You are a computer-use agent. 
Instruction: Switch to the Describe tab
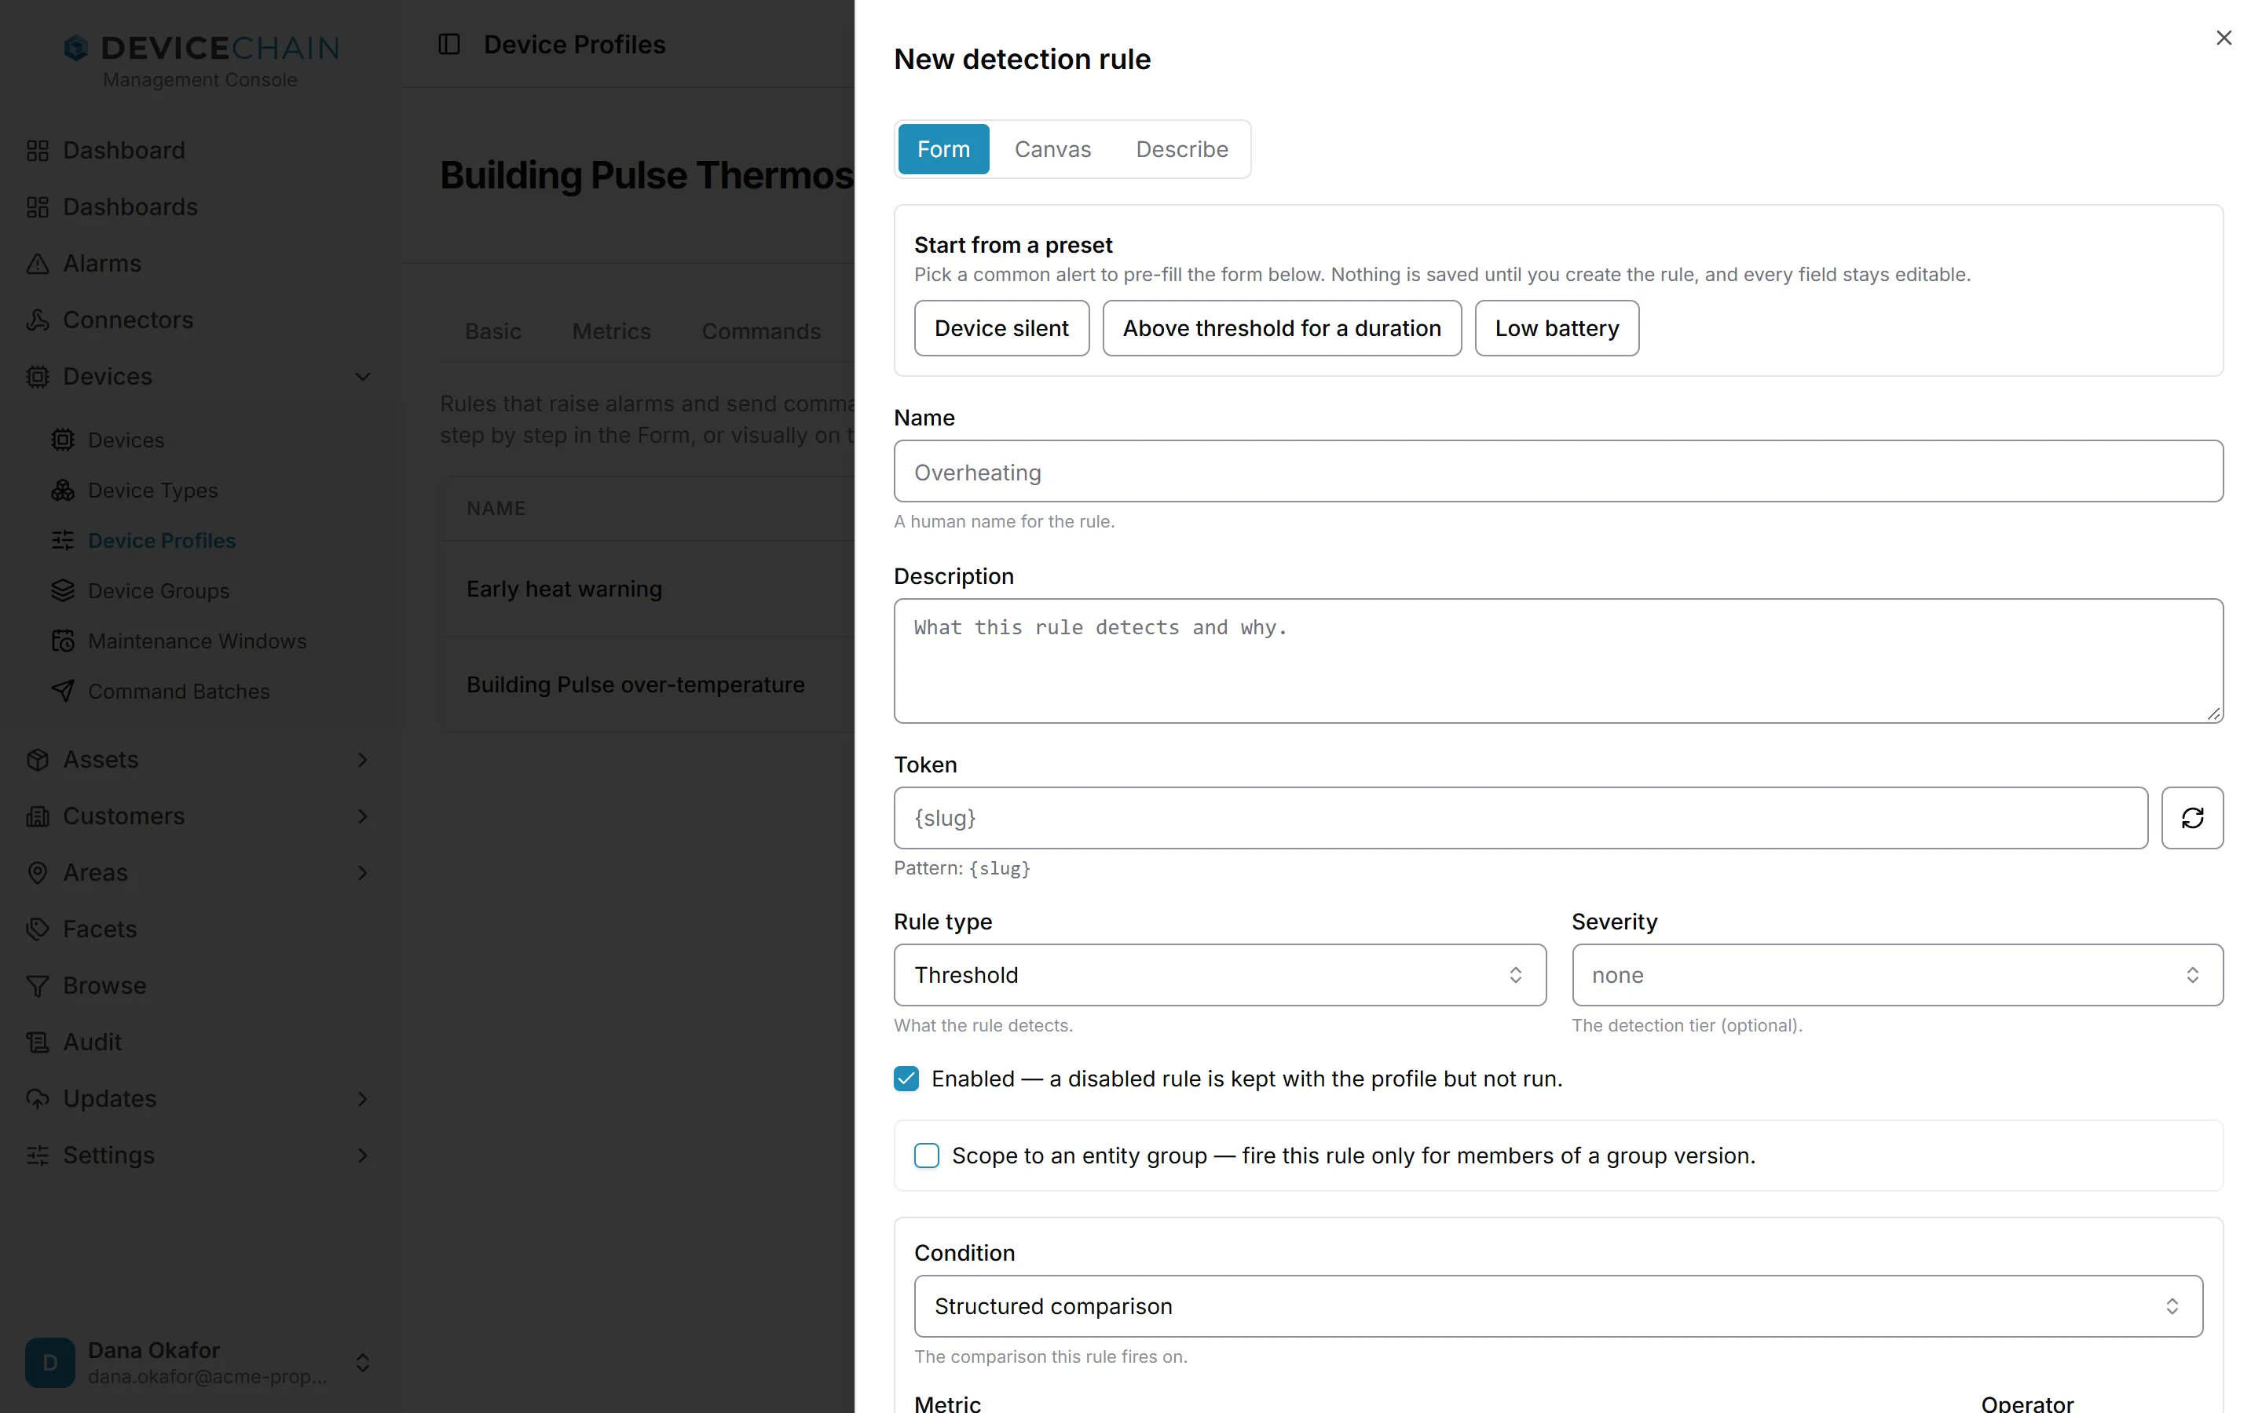coord(1181,148)
